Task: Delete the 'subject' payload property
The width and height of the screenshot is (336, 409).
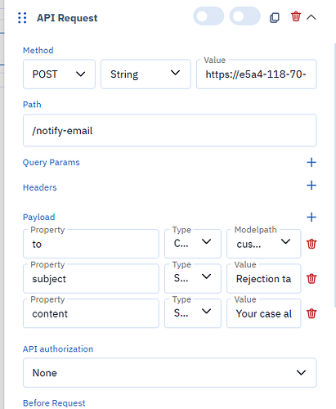Action: tap(311, 279)
